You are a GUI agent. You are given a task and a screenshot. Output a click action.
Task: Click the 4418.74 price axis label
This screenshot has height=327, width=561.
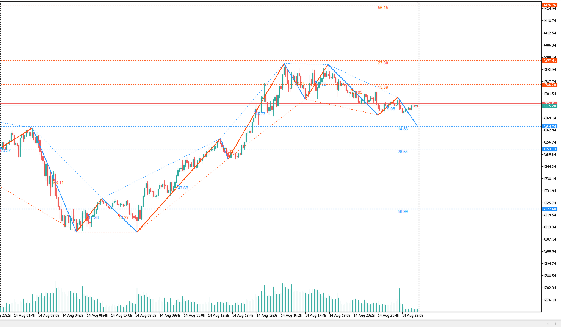click(x=550, y=21)
